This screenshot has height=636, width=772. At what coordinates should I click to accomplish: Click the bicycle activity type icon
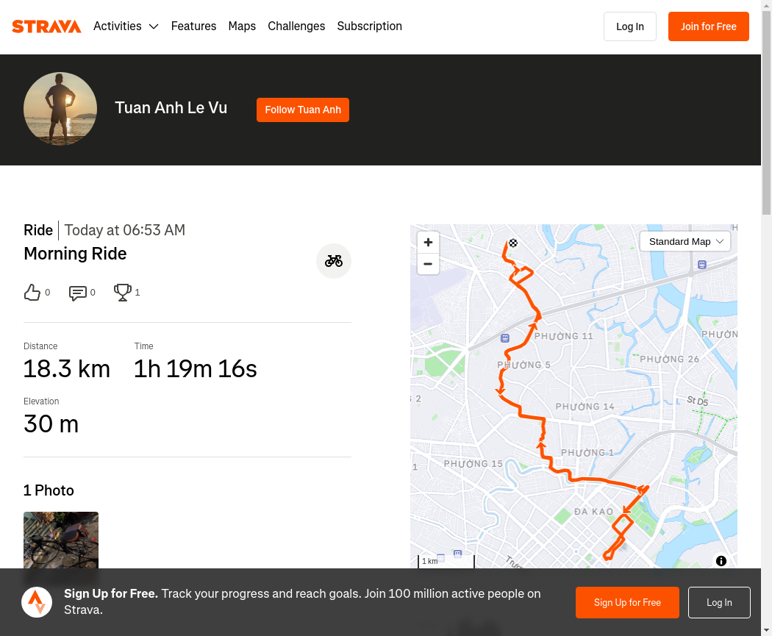(333, 261)
